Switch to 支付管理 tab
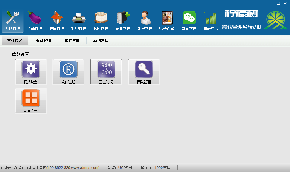The height and width of the screenshot is (172, 290). (43, 41)
